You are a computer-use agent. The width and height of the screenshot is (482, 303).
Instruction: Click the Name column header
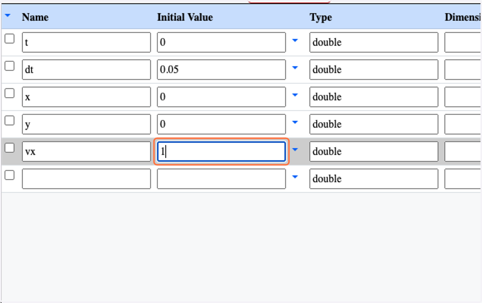[35, 17]
